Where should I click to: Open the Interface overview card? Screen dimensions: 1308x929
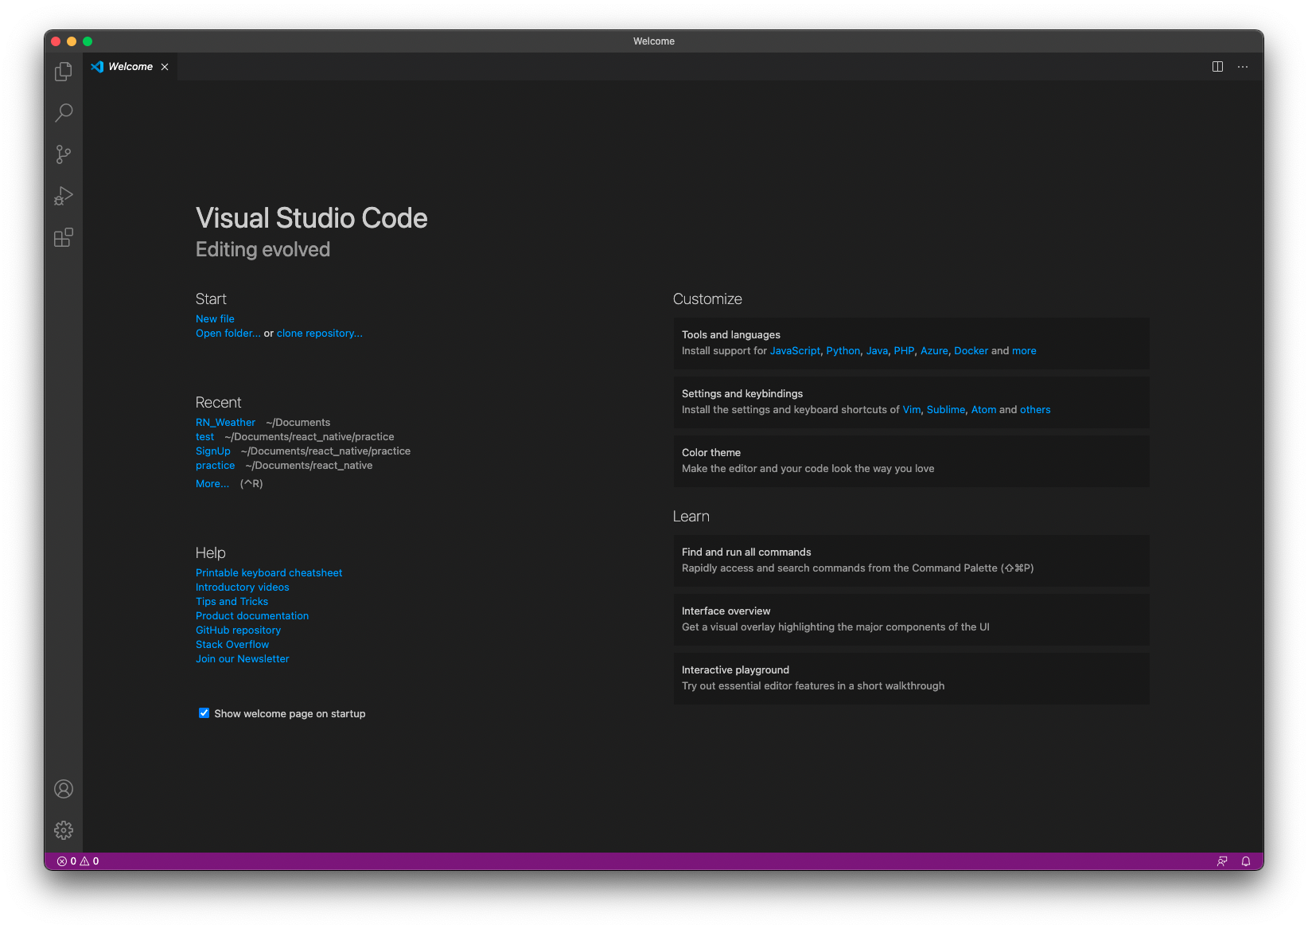coord(912,619)
